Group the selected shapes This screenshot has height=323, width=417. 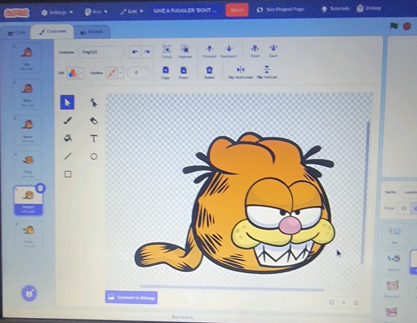pos(166,51)
